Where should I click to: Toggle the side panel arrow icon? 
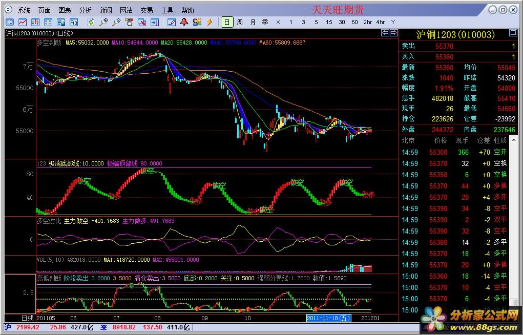(154, 22)
